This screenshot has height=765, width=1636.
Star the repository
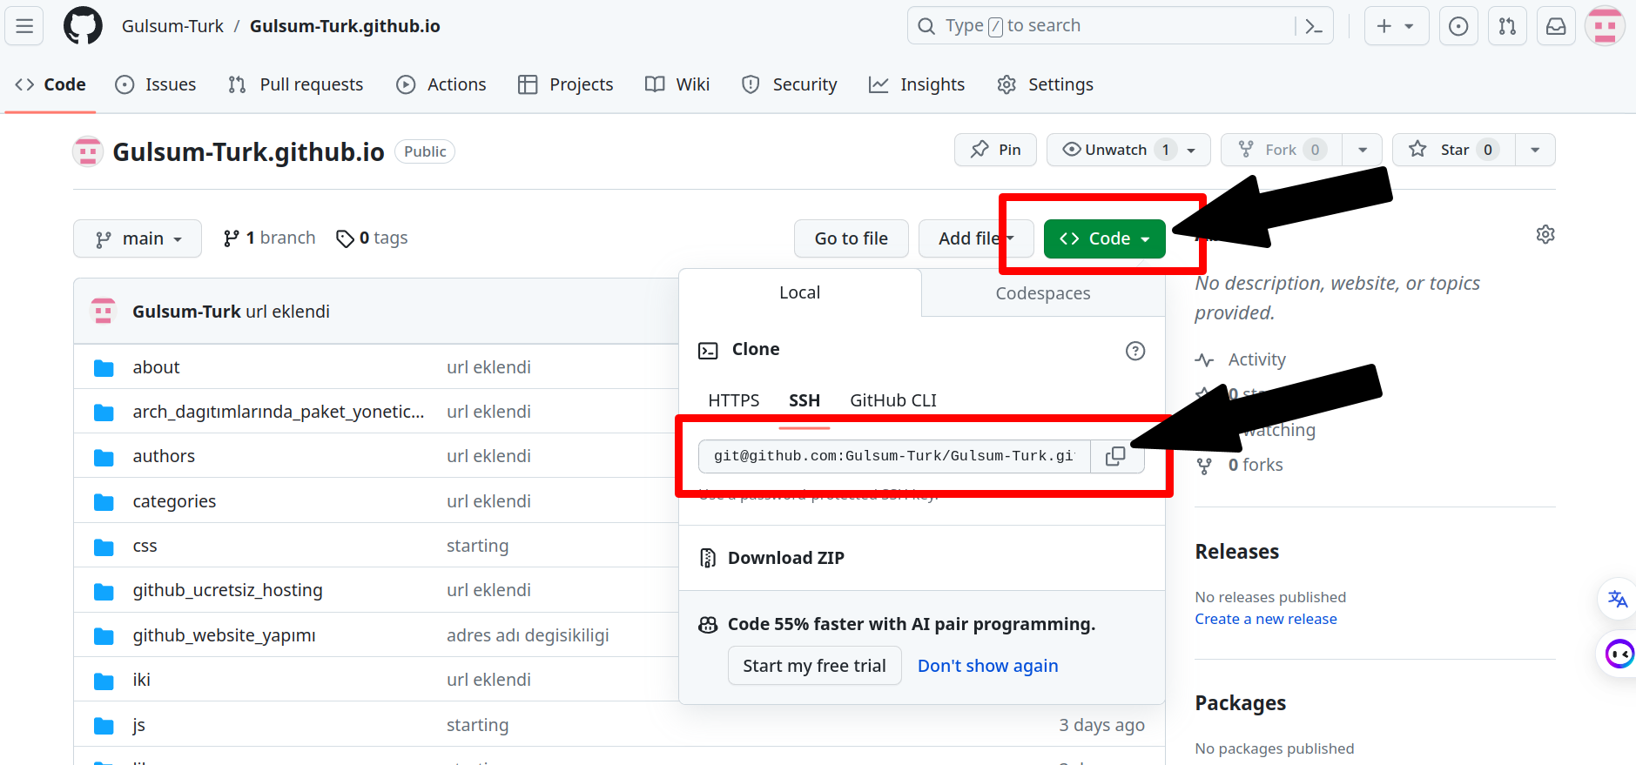(1454, 150)
